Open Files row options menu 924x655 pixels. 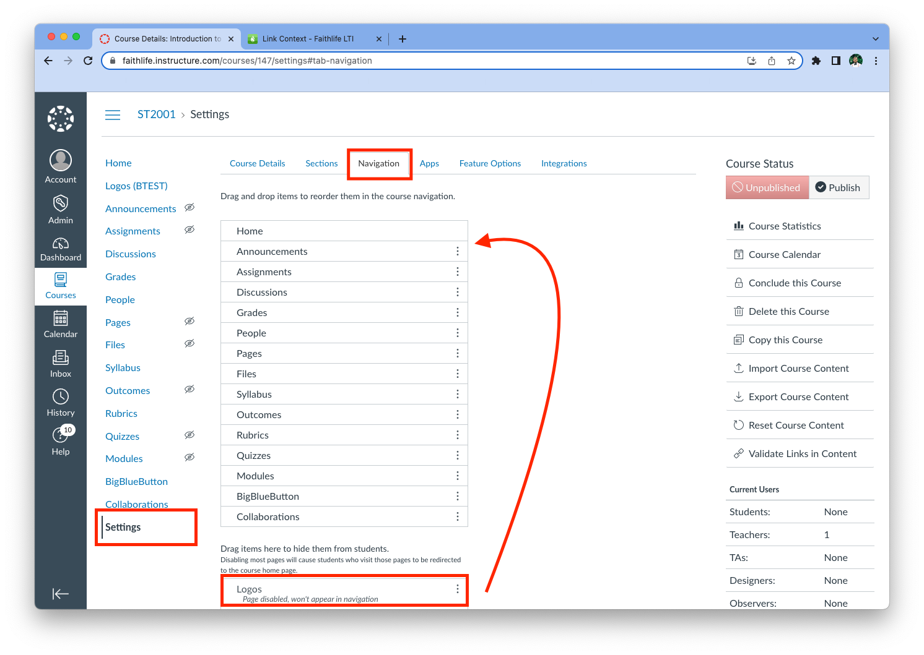458,374
